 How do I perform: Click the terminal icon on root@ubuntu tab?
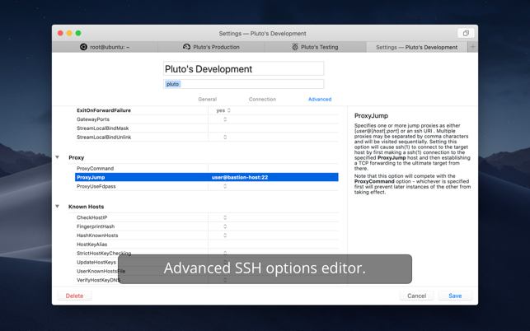click(83, 47)
